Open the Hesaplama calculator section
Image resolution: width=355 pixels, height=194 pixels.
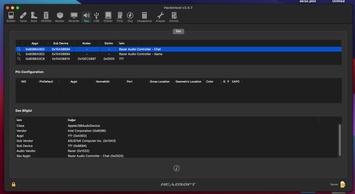coord(144,17)
